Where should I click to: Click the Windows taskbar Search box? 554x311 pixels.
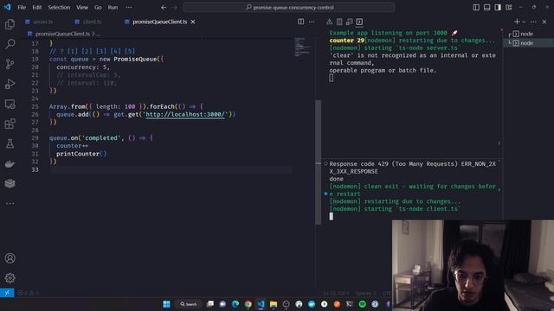pyautogui.click(x=189, y=304)
